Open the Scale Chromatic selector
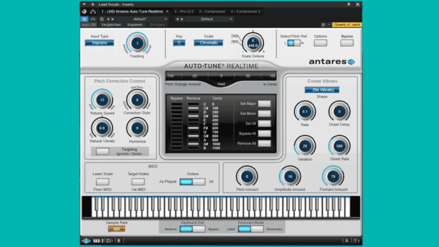Screen dimensions: 439x247 click(208, 43)
